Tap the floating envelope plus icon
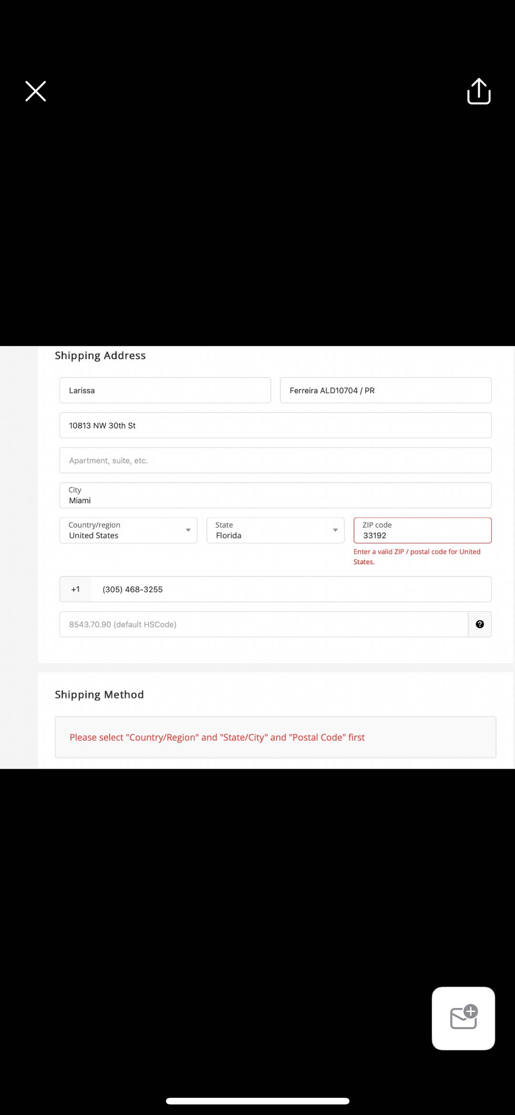The width and height of the screenshot is (515, 1115). click(x=463, y=1018)
